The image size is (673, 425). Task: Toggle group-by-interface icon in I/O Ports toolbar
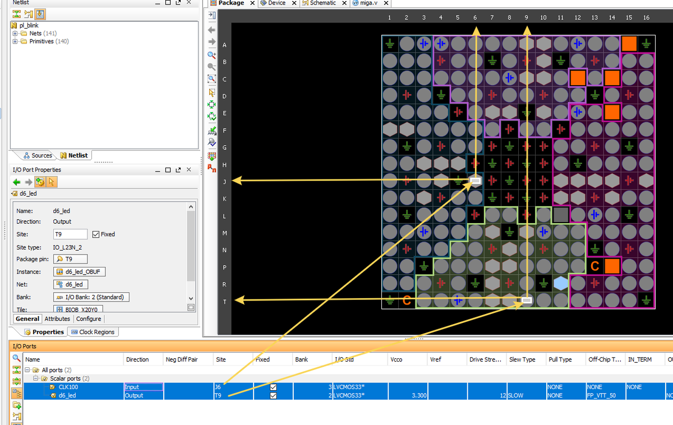tap(17, 392)
